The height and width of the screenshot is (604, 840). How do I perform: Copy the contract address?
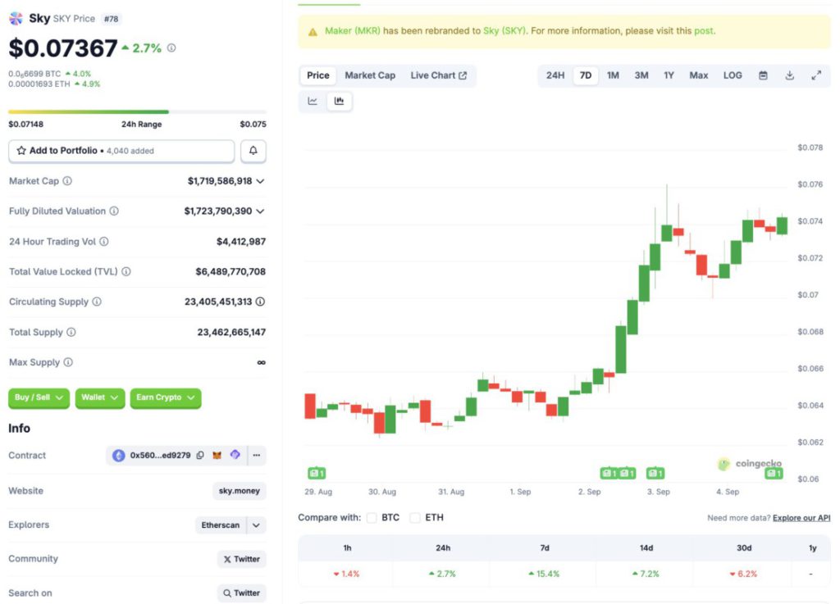tap(200, 456)
